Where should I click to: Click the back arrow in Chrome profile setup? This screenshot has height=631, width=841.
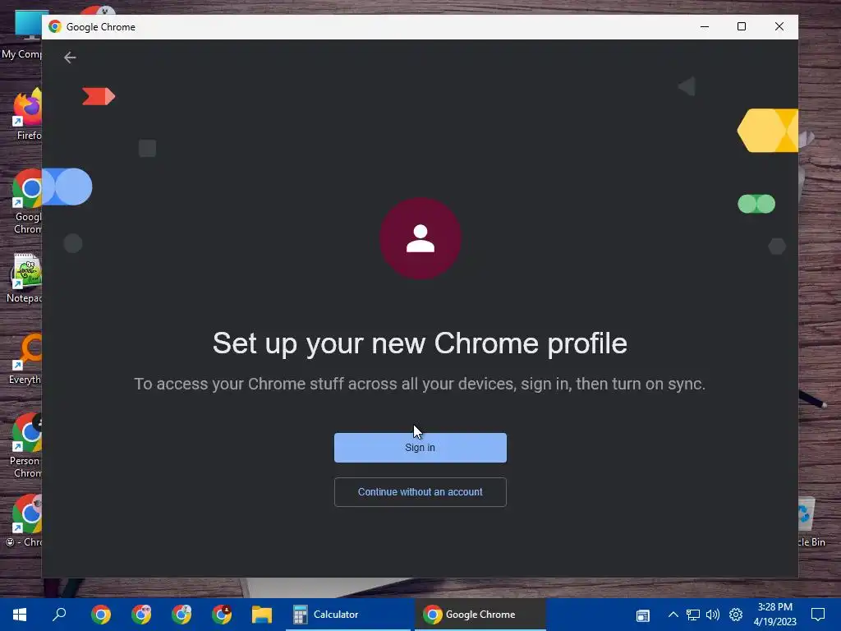(70, 58)
